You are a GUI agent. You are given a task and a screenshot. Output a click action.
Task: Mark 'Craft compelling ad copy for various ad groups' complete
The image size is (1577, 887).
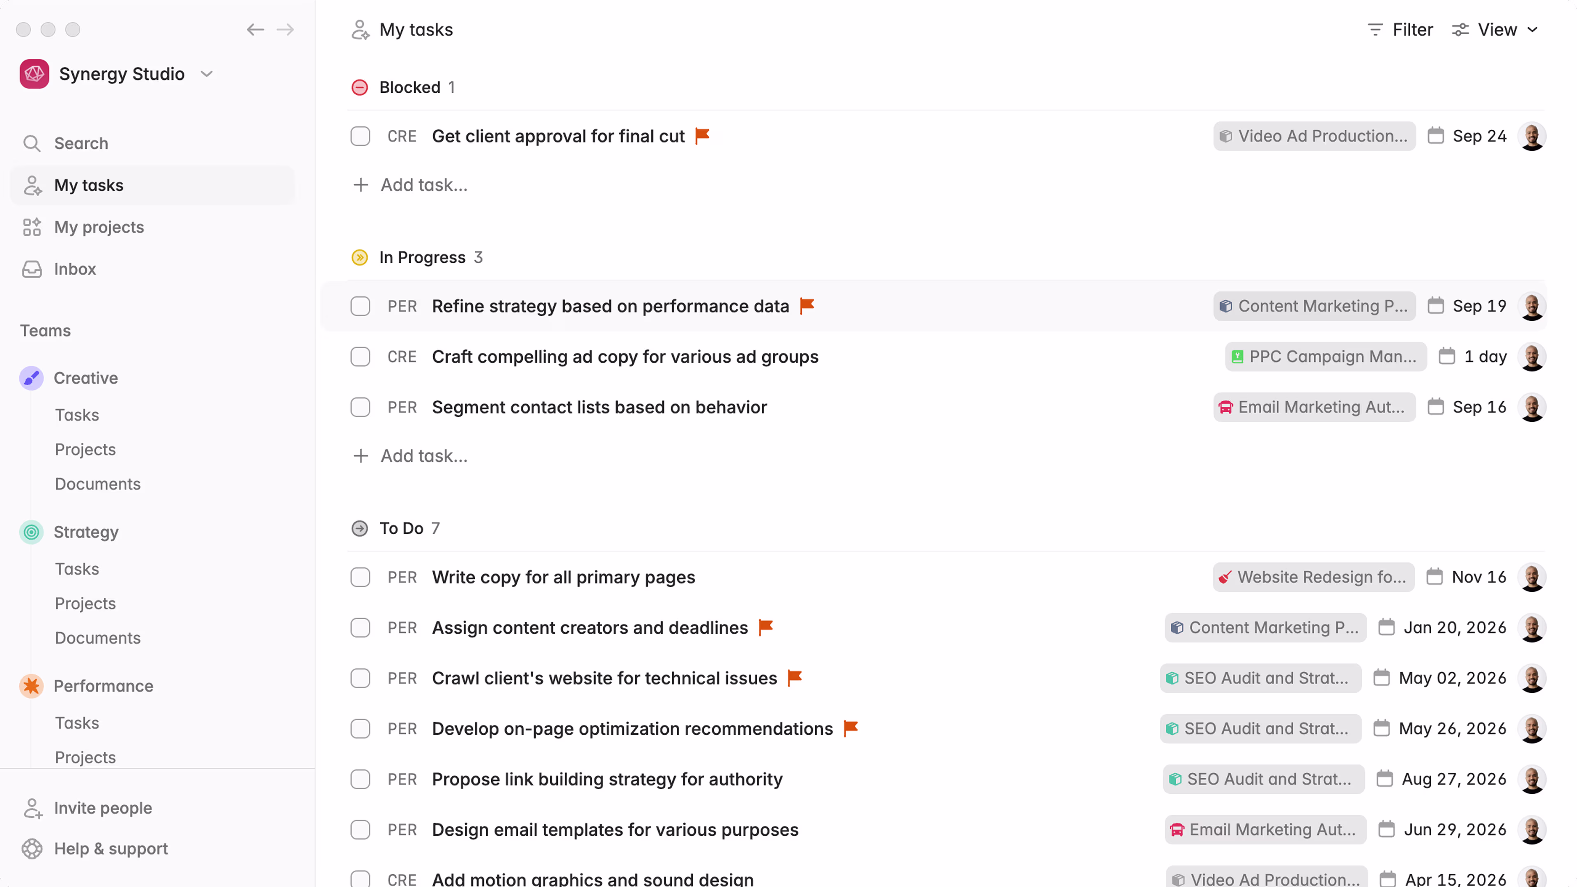click(361, 356)
